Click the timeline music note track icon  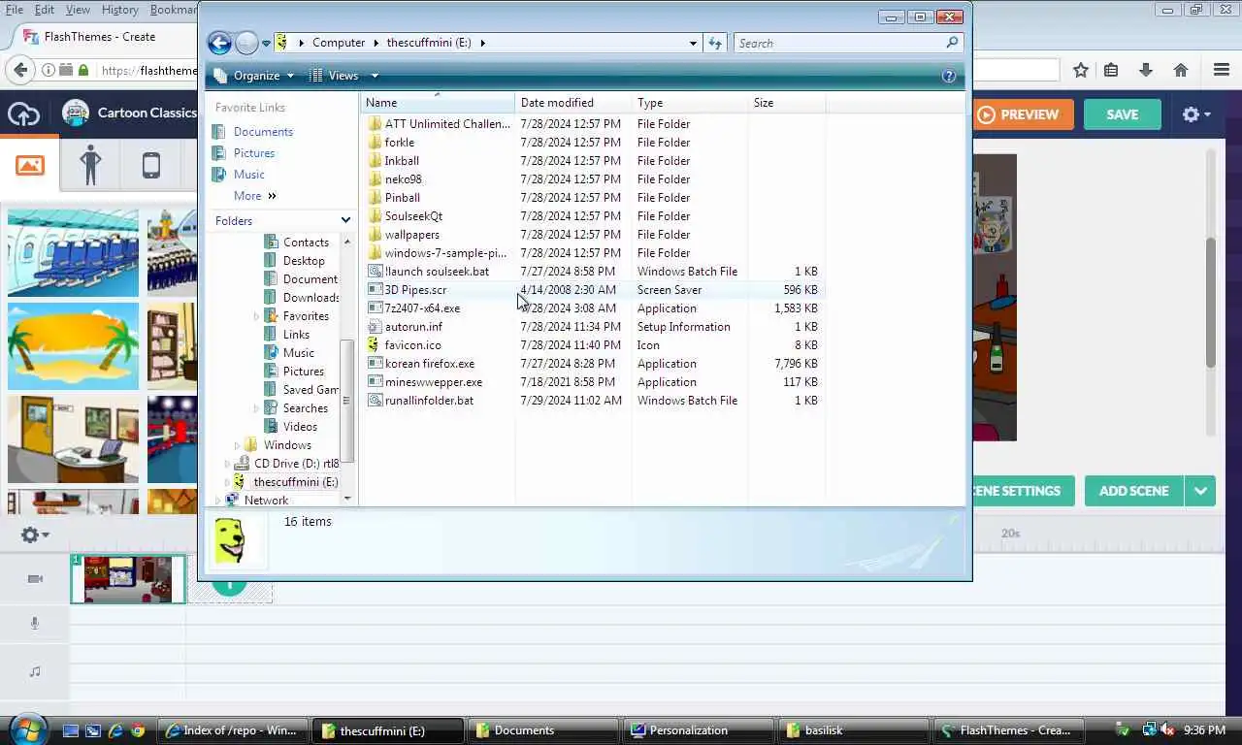pos(35,671)
